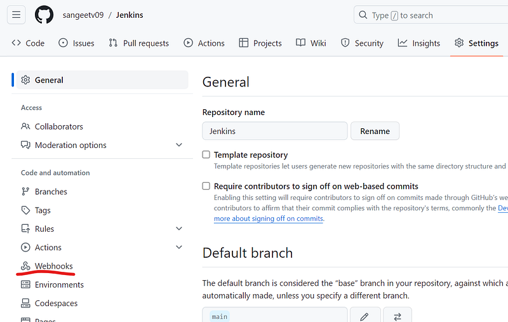Open Branches settings page
The image size is (508, 322).
click(x=51, y=191)
